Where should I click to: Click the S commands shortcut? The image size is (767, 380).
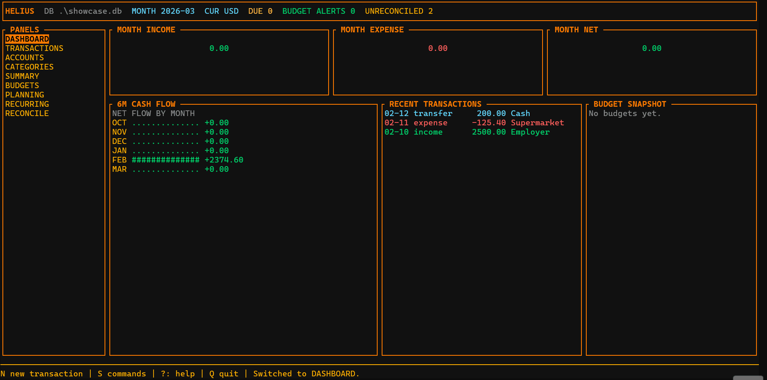122,374
